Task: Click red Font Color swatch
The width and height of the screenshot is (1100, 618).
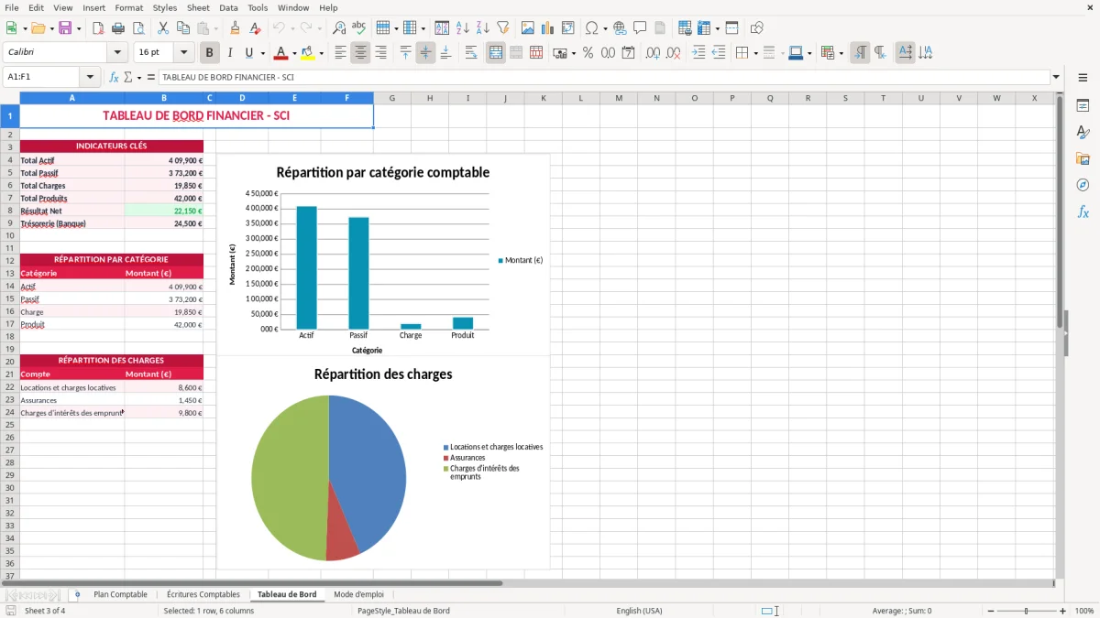Action: [x=281, y=53]
